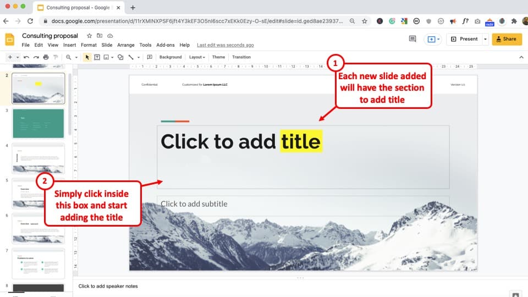Click the Background toolbar button

tap(170, 57)
